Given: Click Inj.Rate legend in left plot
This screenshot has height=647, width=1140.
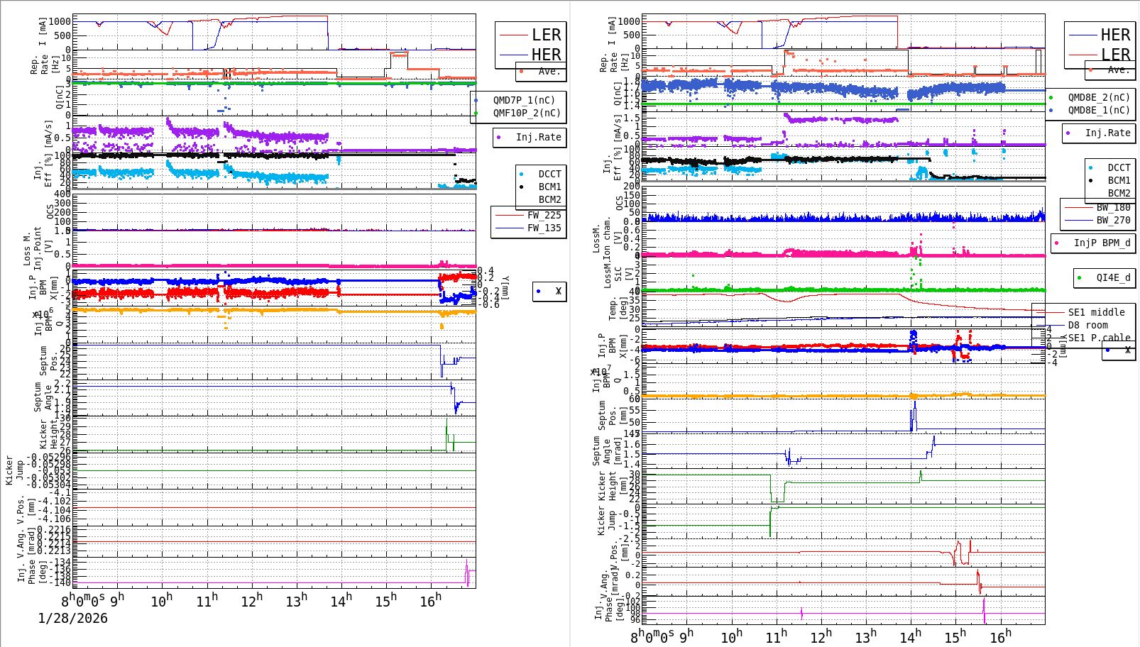Looking at the screenshot, I should pyautogui.click(x=538, y=137).
